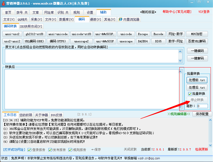This screenshot has height=162, width=213.
Task: Expand the SEO快照作词[V] sub-tab
Action: (31, 27)
